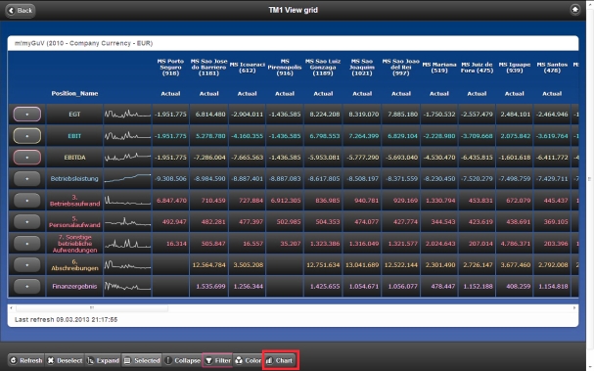
Task: Click the Position_Name header
Action: (x=74, y=93)
